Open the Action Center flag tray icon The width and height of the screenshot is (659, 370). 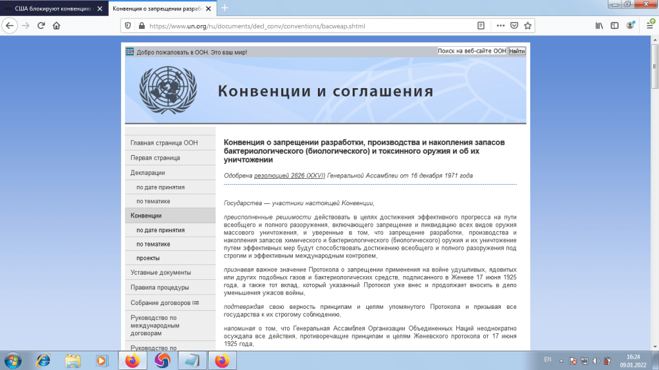573,361
